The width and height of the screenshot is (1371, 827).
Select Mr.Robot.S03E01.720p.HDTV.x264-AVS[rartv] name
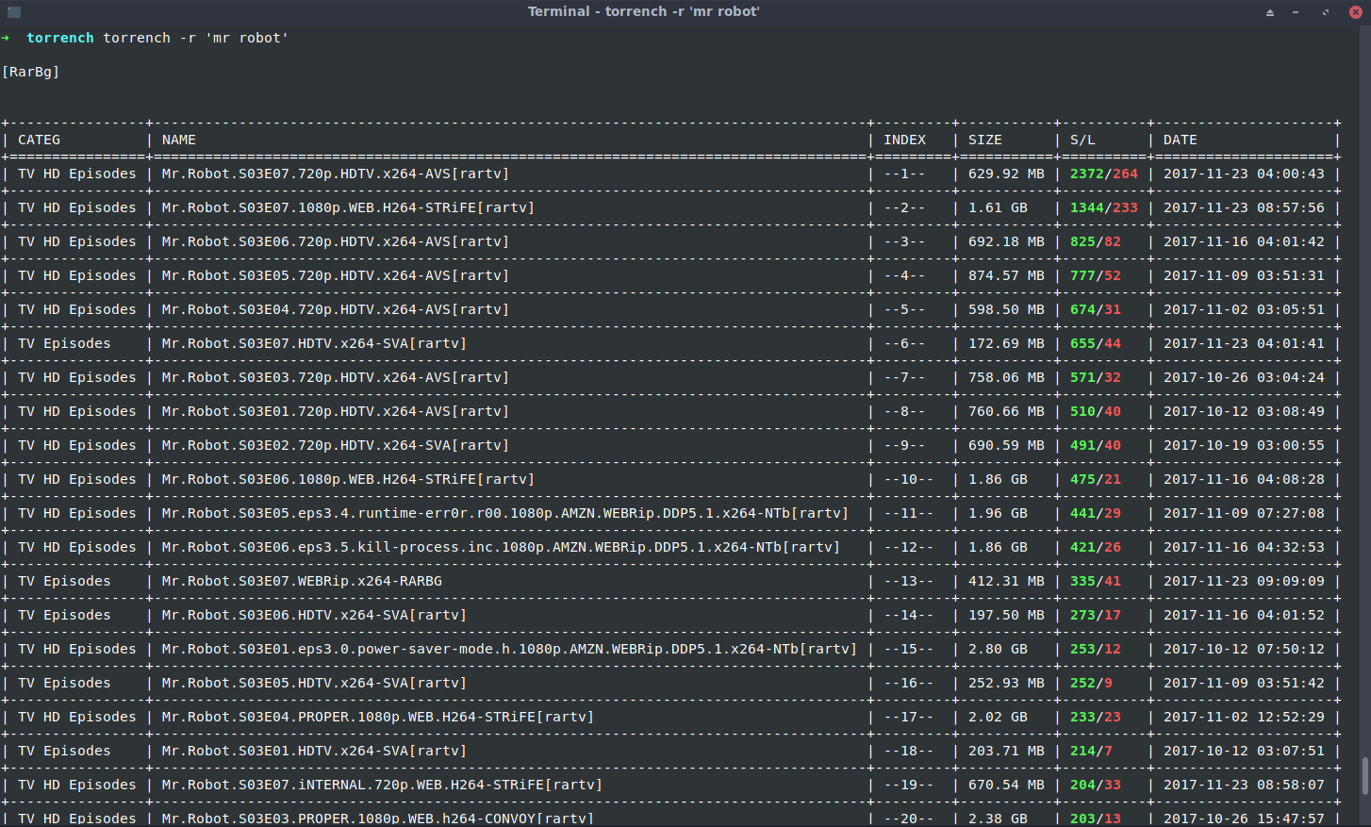coord(336,411)
